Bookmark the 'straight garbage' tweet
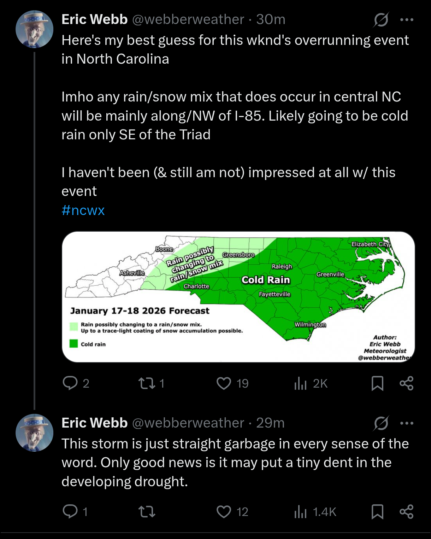 point(377,512)
